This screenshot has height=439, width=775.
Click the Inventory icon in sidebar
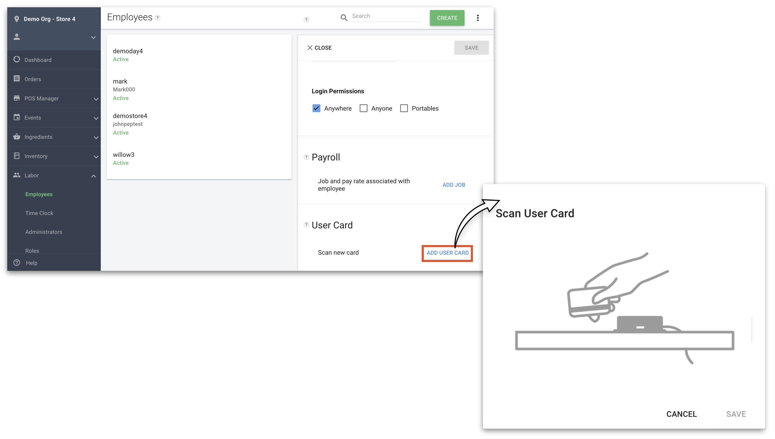(x=16, y=156)
